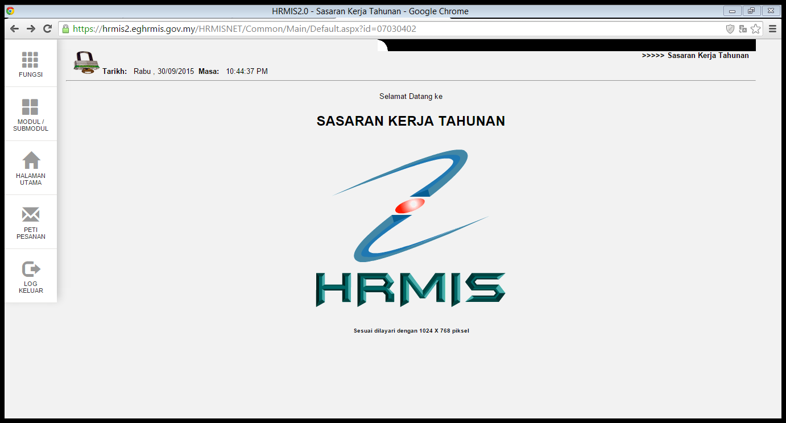Click the Chrome logo in title bar
Image resolution: width=786 pixels, height=423 pixels.
pyautogui.click(x=10, y=11)
